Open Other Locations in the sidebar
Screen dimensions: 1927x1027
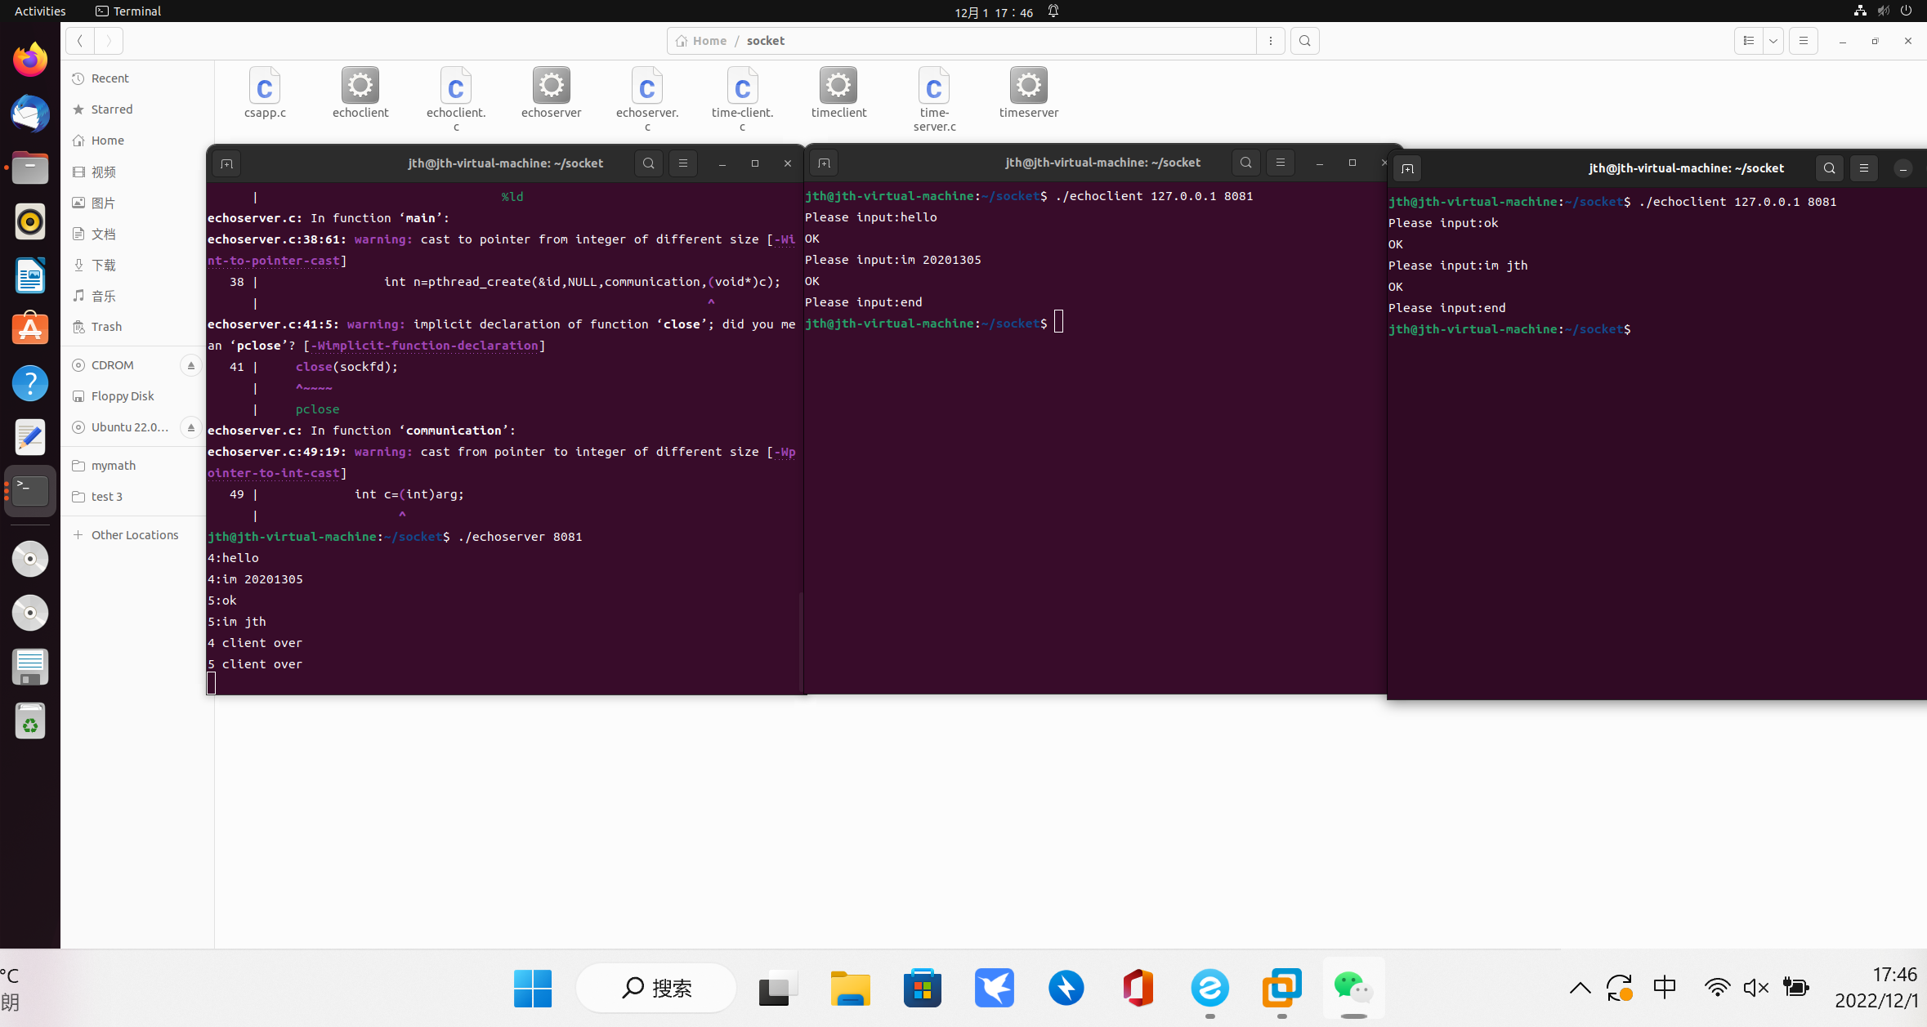(x=135, y=535)
